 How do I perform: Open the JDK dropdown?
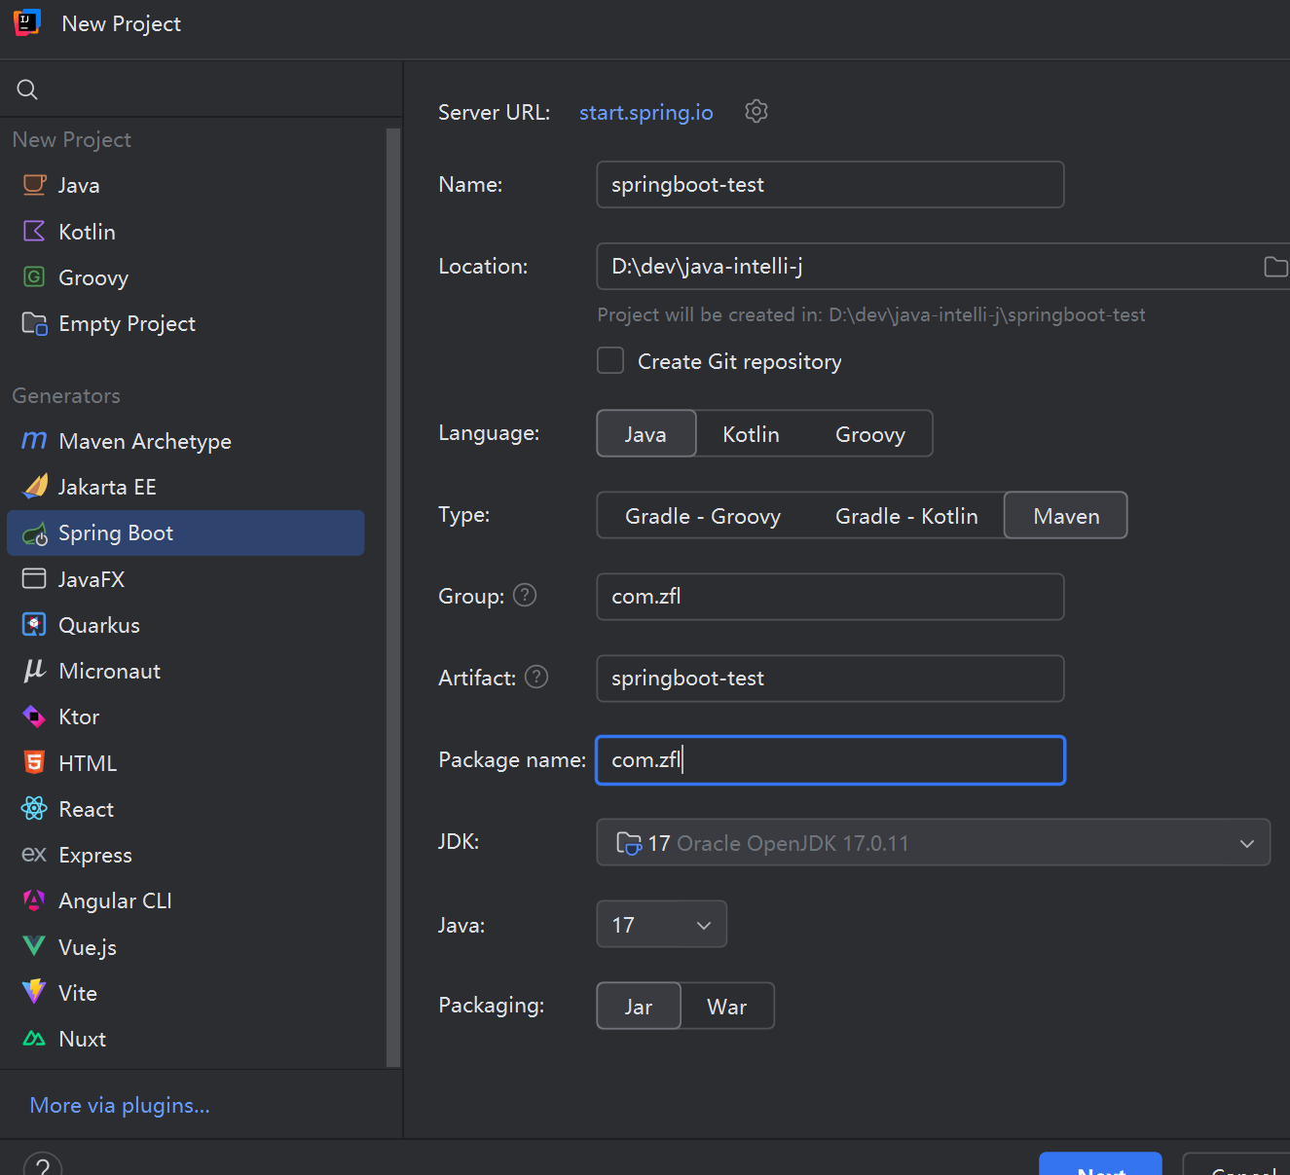[x=934, y=842]
